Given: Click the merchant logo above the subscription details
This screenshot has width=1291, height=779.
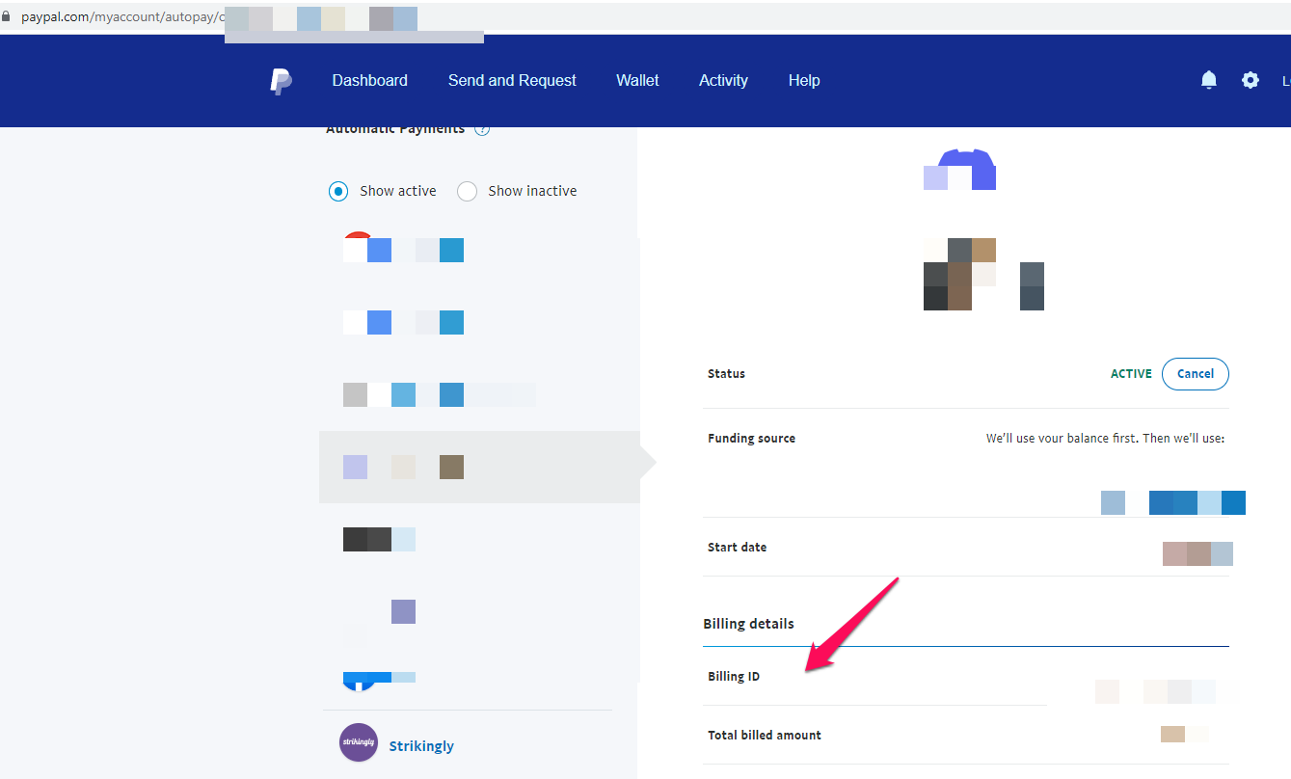Looking at the screenshot, I should pyautogui.click(x=960, y=170).
